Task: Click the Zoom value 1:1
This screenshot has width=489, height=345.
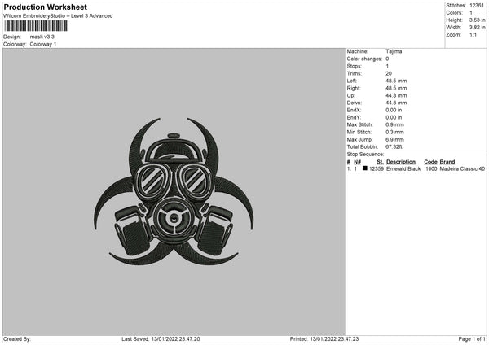Action: coord(473,34)
